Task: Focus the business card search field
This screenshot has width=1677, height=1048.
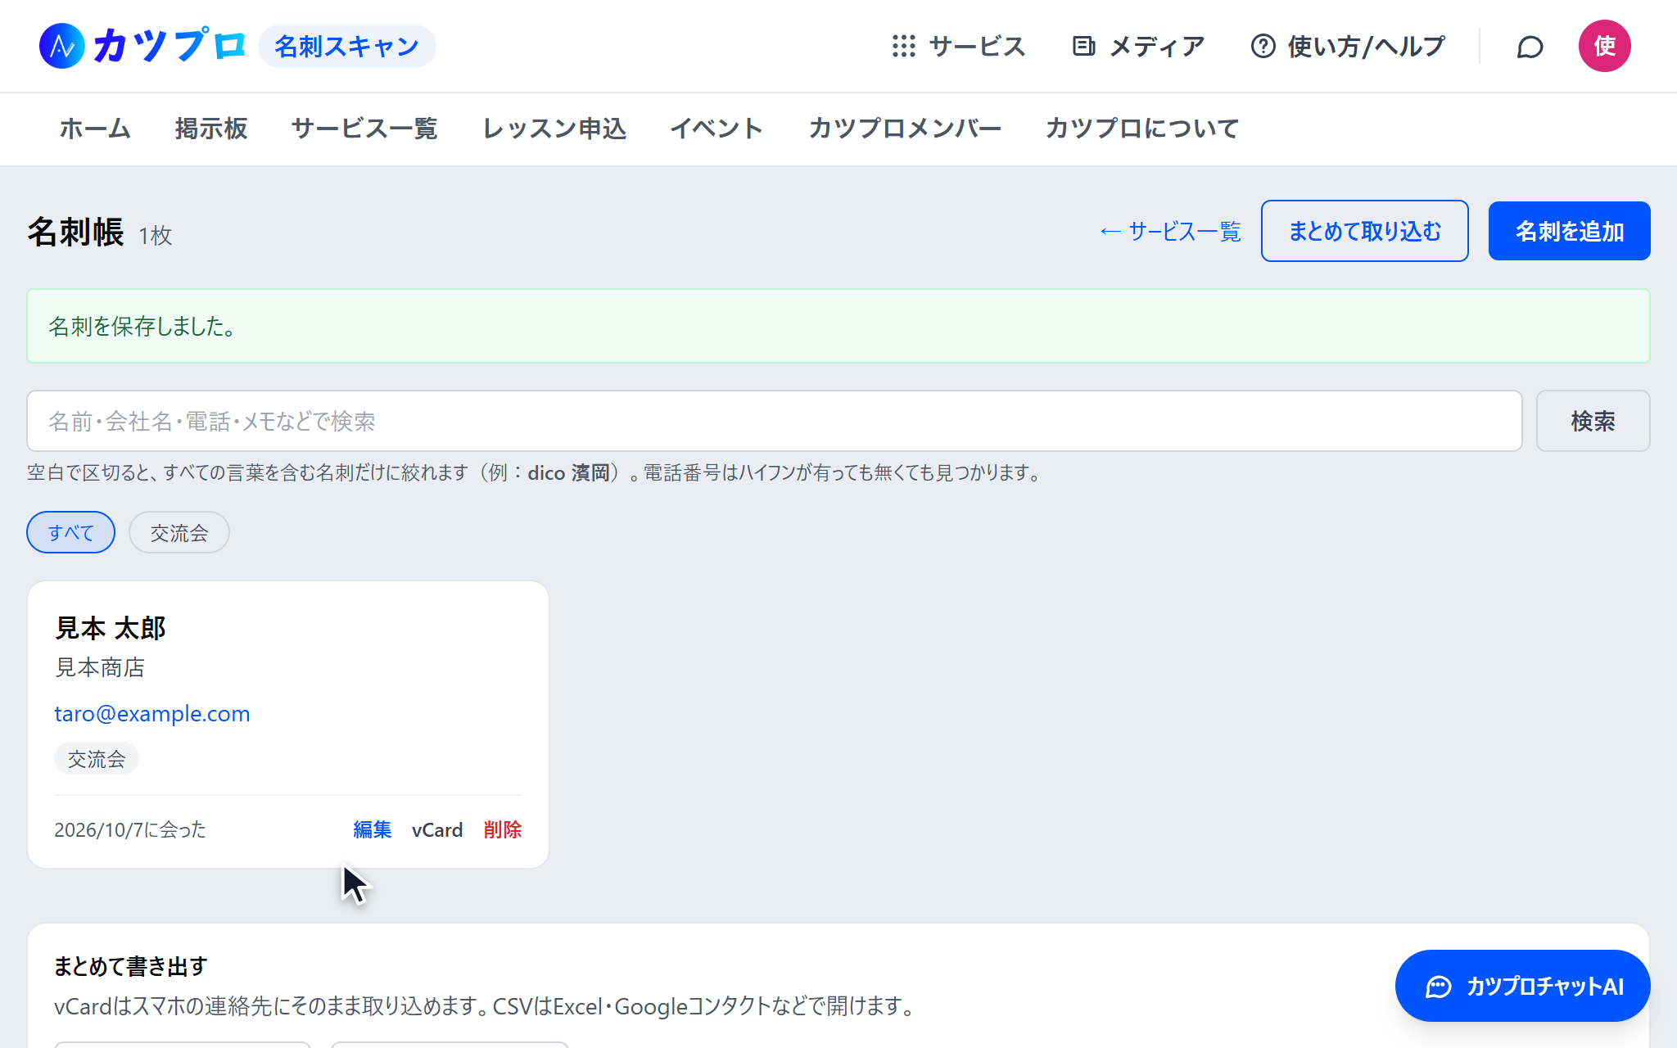Action: 774,421
